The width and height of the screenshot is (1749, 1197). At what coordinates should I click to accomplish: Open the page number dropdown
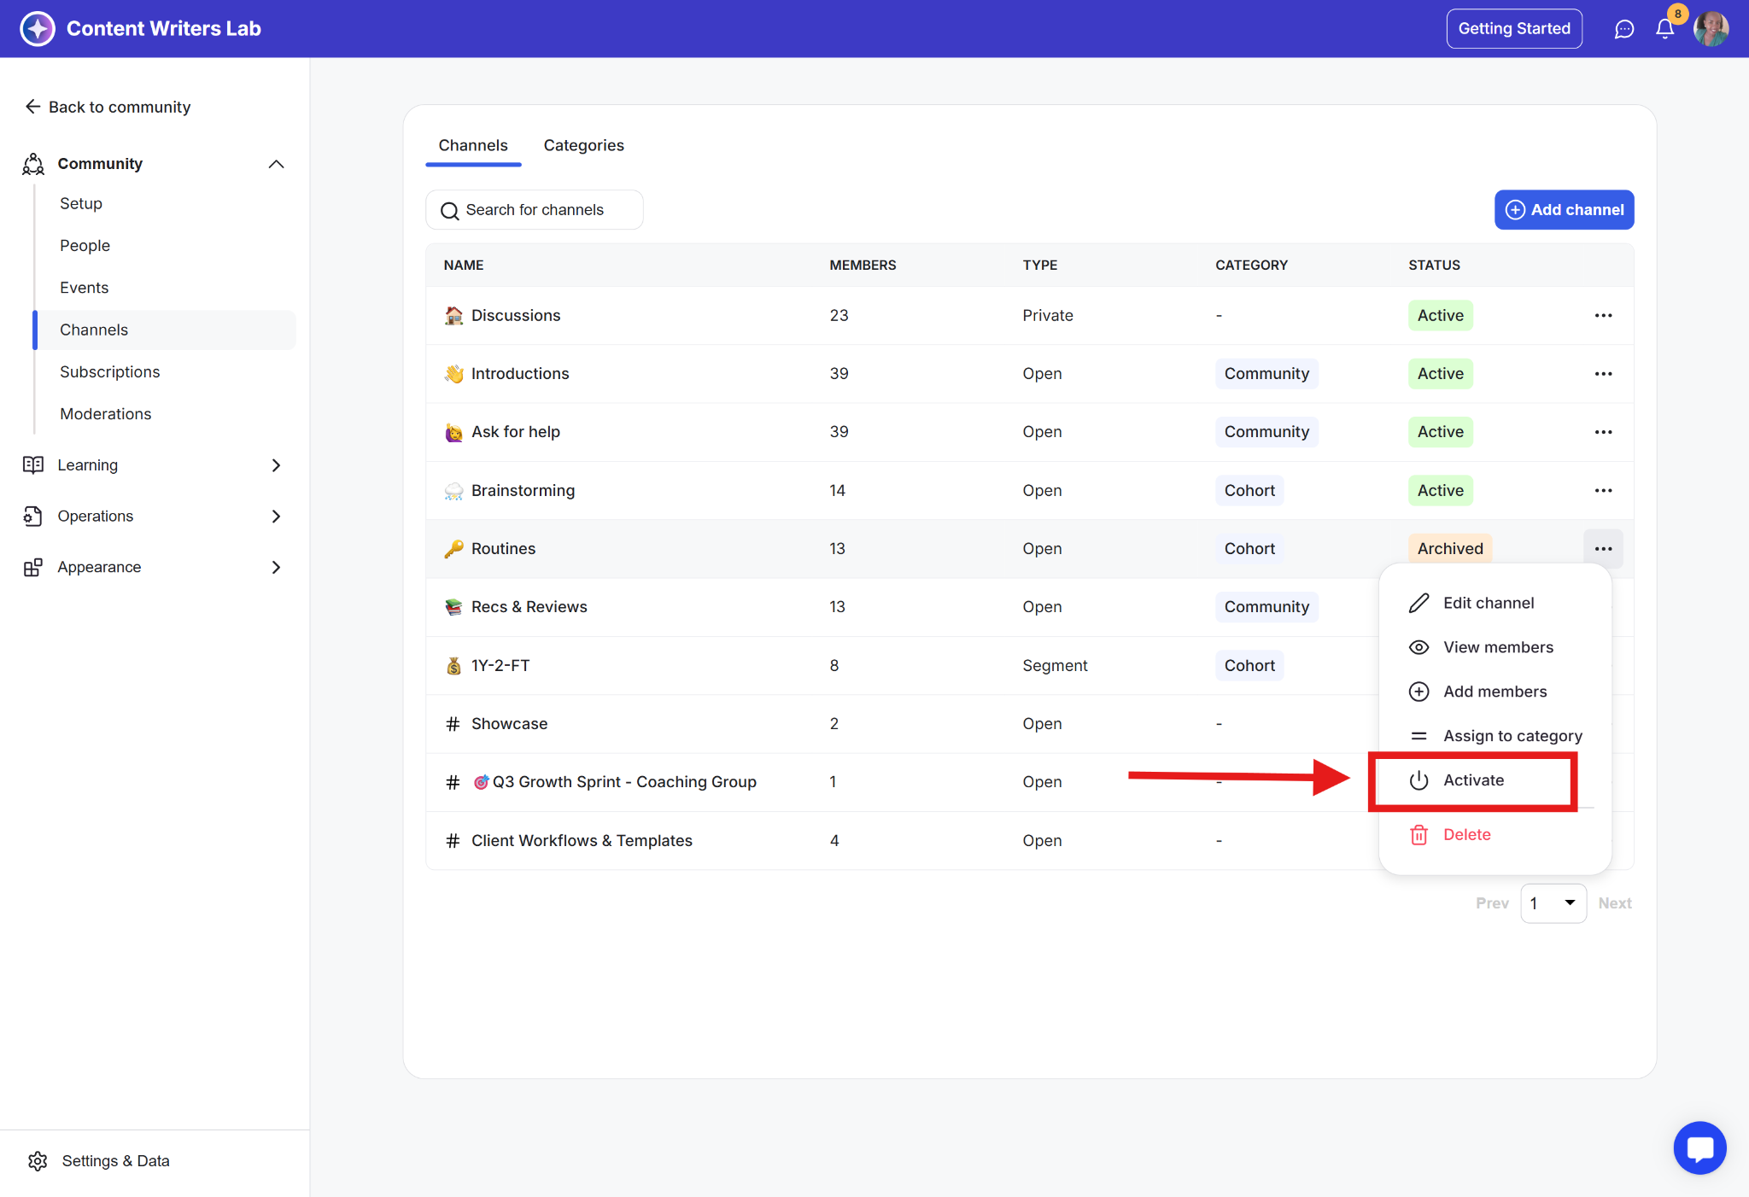[1553, 903]
